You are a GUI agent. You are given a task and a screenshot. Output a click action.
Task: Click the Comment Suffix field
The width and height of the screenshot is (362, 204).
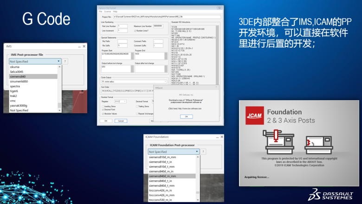click(158, 45)
